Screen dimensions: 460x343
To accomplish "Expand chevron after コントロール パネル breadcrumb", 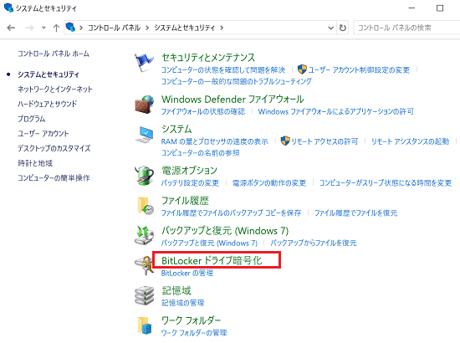I will (147, 28).
